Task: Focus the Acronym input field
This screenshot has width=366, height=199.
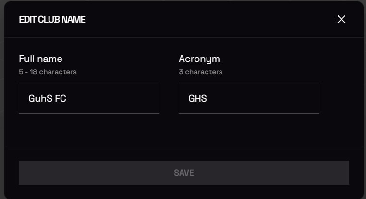Action: pyautogui.click(x=249, y=99)
